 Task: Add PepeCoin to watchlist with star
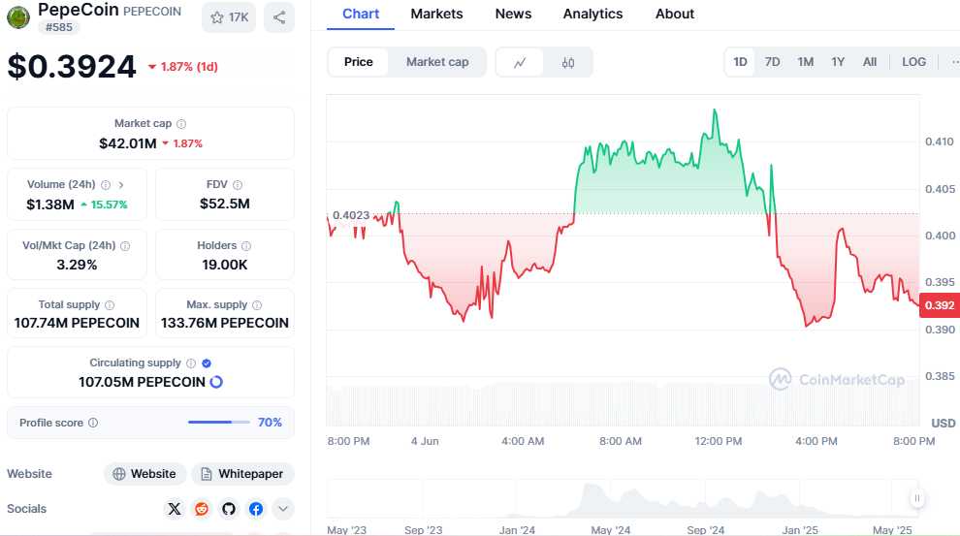click(229, 17)
